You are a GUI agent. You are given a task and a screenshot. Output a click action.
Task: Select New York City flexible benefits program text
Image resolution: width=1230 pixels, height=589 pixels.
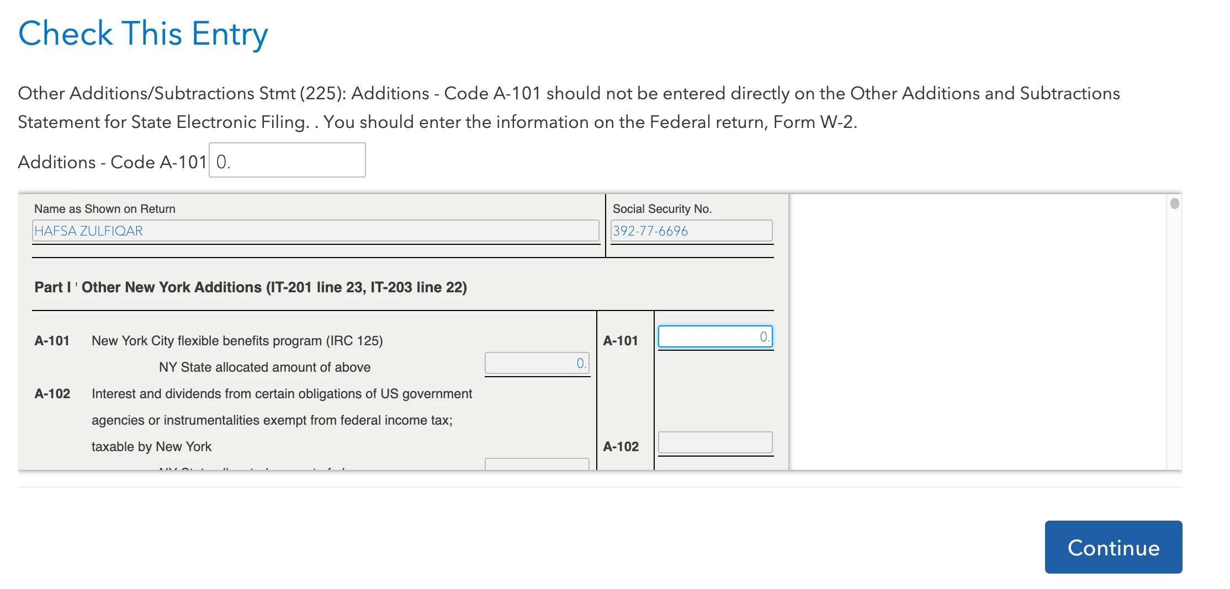pos(237,341)
